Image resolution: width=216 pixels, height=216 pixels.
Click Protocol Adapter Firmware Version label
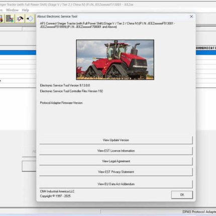[61, 103]
